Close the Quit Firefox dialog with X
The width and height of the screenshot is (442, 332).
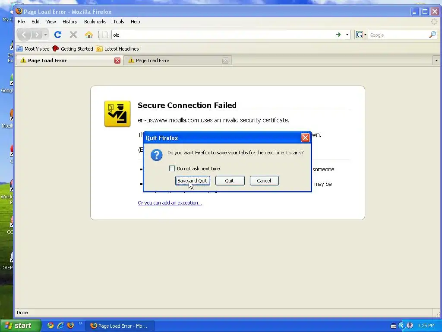click(x=305, y=138)
